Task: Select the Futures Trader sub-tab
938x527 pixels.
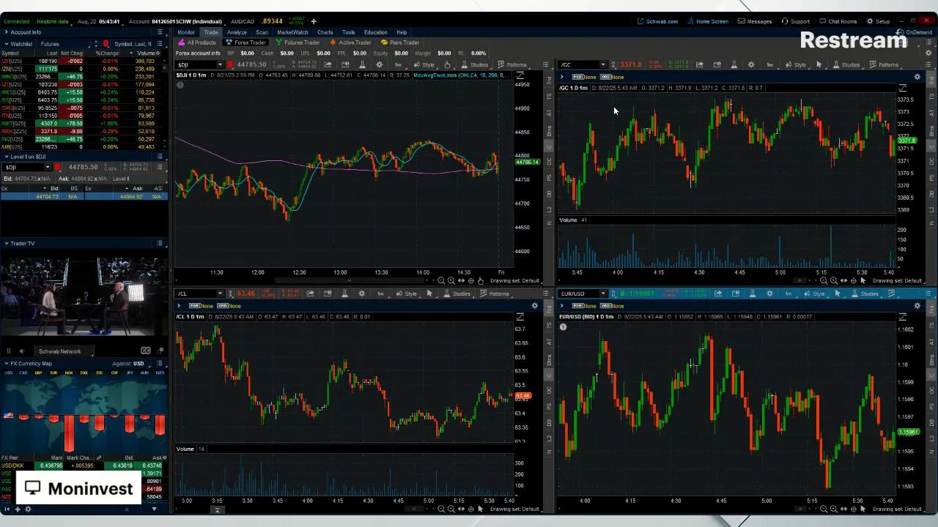Action: [298, 42]
